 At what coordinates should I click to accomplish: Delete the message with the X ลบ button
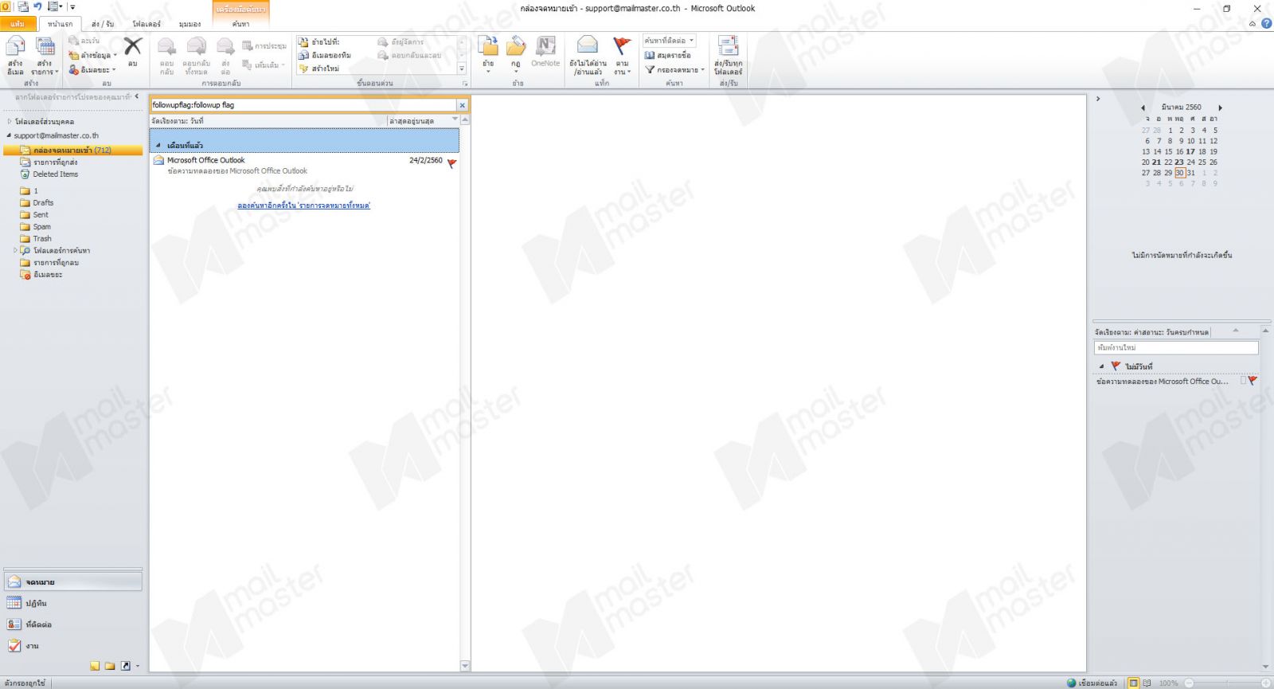pos(133,53)
